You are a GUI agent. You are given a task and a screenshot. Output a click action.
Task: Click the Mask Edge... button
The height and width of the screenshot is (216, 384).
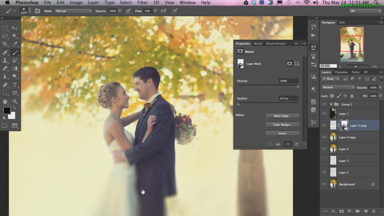pos(282,116)
